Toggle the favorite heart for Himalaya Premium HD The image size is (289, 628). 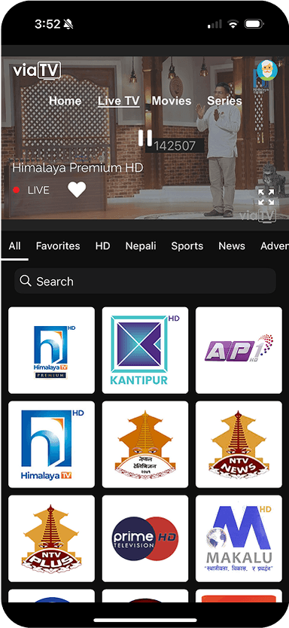77,190
